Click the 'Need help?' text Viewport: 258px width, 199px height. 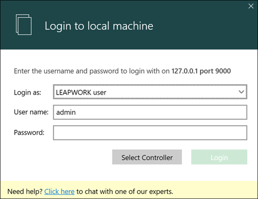25,191
